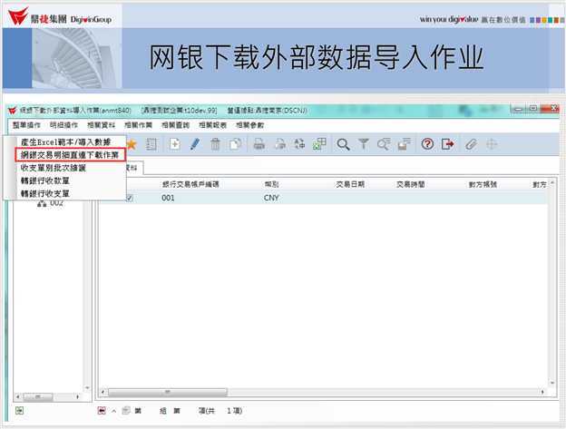Click the orange star favorite icon
The image size is (566, 429).
tap(132, 145)
